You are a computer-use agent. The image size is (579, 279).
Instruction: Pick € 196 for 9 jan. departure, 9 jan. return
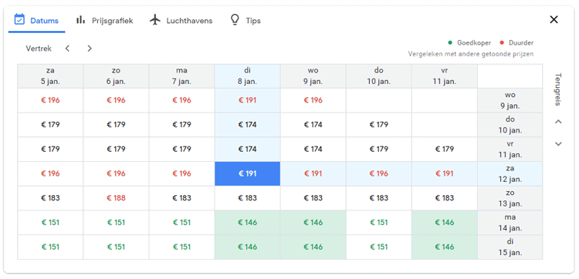coord(313,100)
